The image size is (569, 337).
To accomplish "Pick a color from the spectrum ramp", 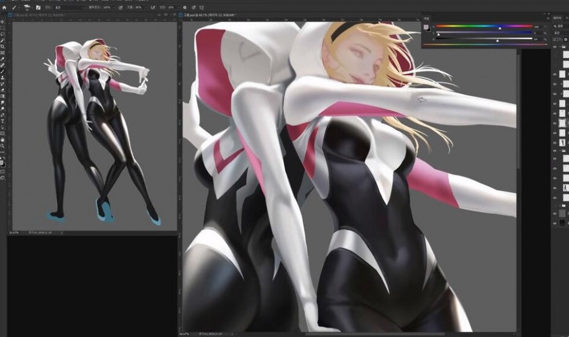I will (485, 45).
